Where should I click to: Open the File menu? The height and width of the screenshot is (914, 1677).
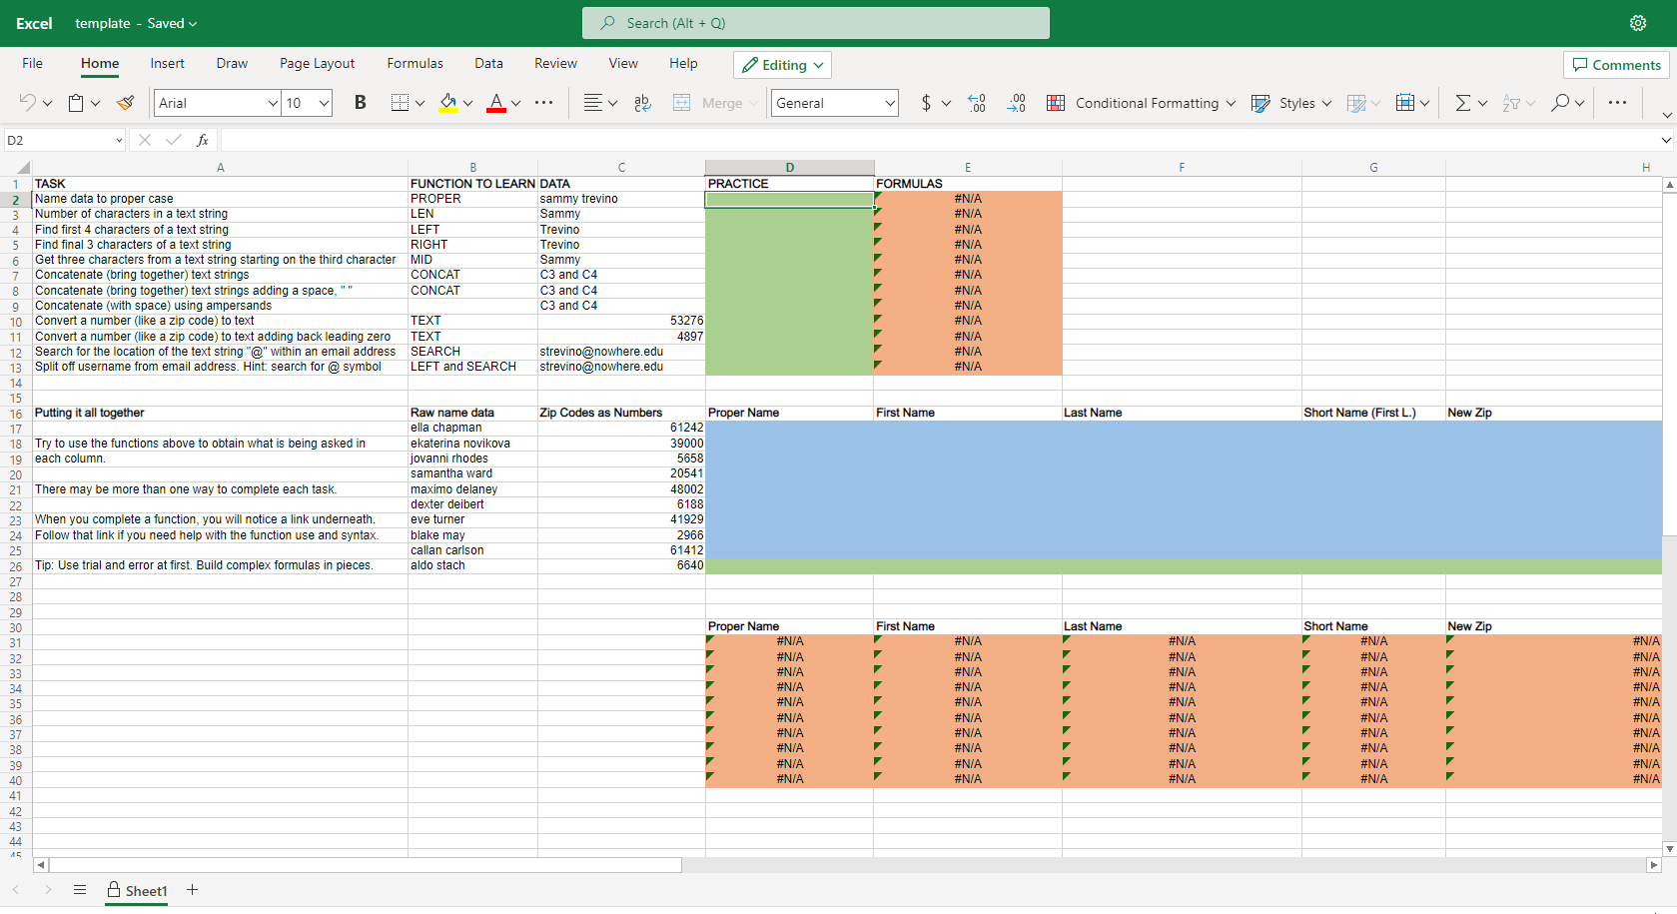[x=32, y=63]
